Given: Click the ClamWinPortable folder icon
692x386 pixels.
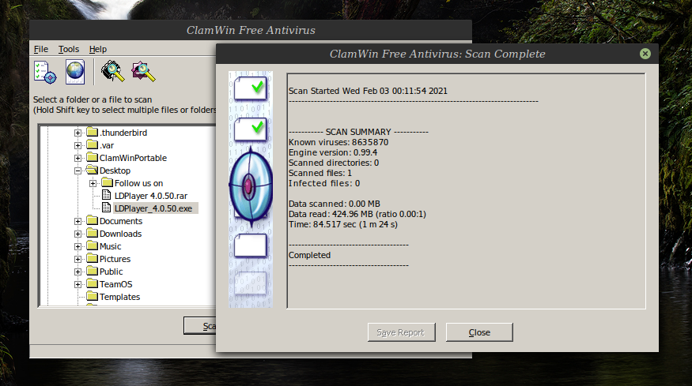Looking at the screenshot, I should (x=93, y=157).
